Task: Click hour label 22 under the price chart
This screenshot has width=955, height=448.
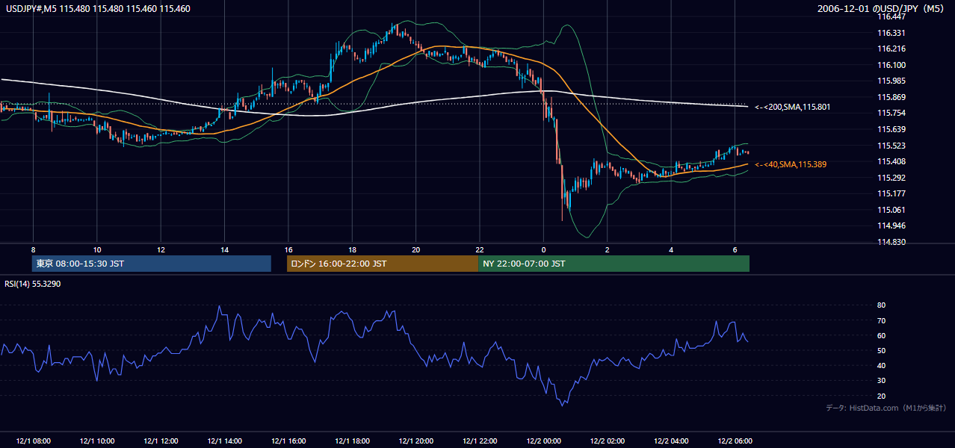Action: [480, 249]
